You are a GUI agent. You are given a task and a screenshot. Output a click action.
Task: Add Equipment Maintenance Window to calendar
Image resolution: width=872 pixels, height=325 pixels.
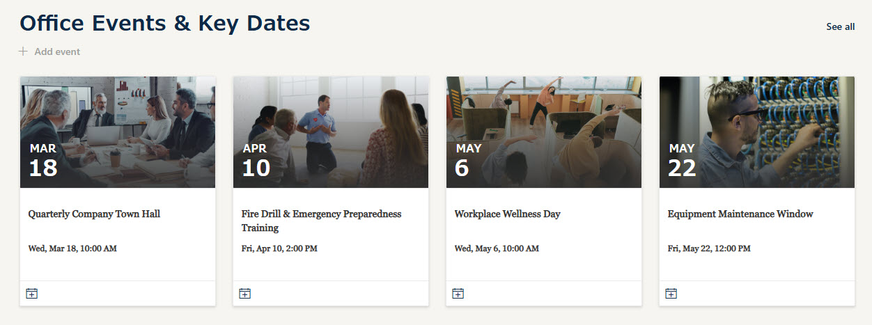(x=671, y=294)
